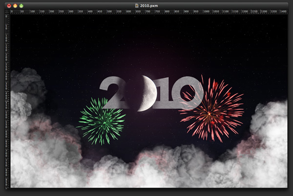Click the 500 mark on the horizontal ruler
The image size is (293, 196).
point(109,12)
